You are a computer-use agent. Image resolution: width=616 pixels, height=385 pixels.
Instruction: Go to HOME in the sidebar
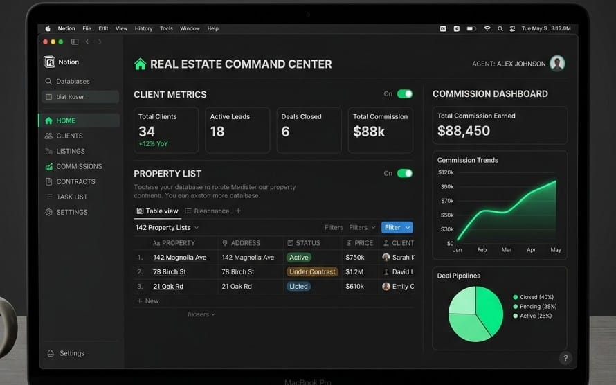pyautogui.click(x=80, y=120)
